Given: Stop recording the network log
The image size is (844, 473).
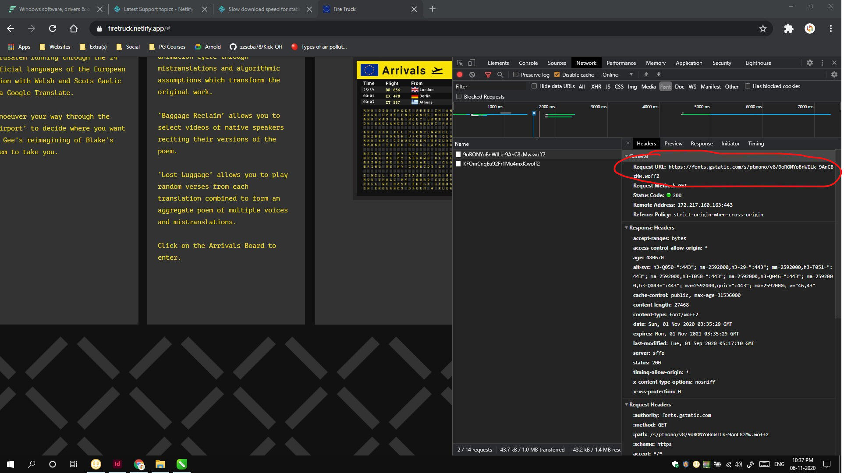Looking at the screenshot, I should (460, 75).
